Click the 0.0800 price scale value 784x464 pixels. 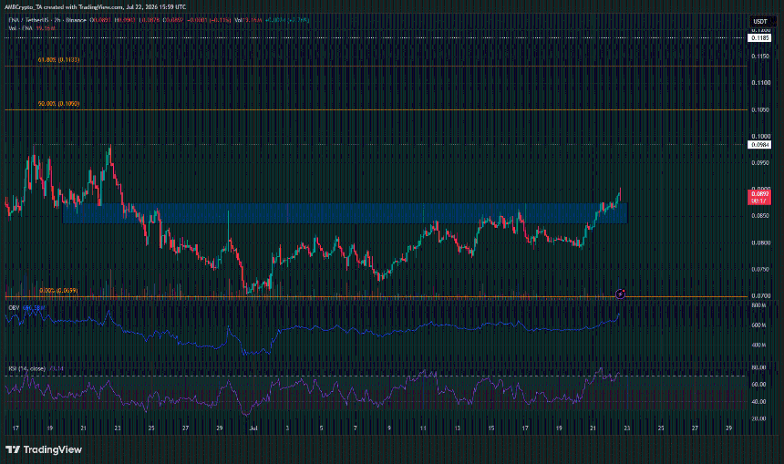pyautogui.click(x=760, y=243)
